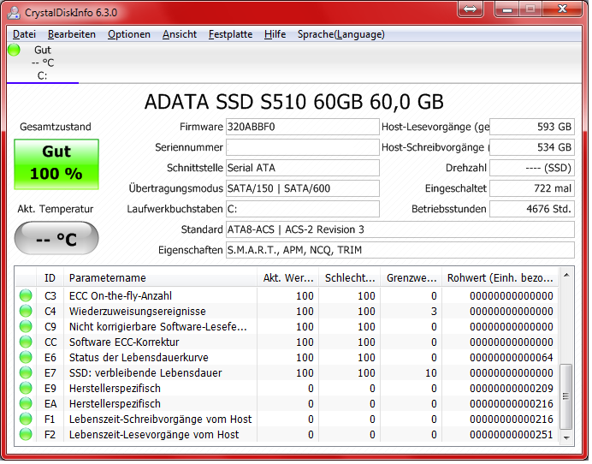
Task: Click the Schlecht... column header
Action: pos(350,278)
